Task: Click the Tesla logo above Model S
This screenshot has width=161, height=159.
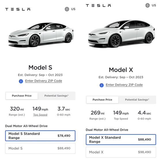Action: pyautogui.click(x=18, y=9)
